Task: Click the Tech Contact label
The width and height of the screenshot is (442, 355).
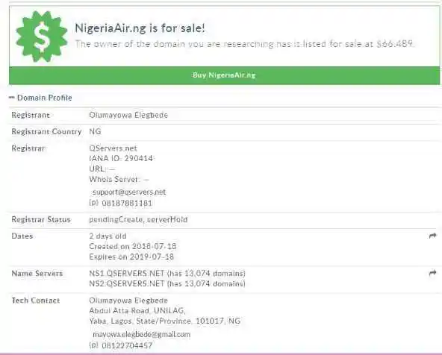Action: tap(36, 301)
